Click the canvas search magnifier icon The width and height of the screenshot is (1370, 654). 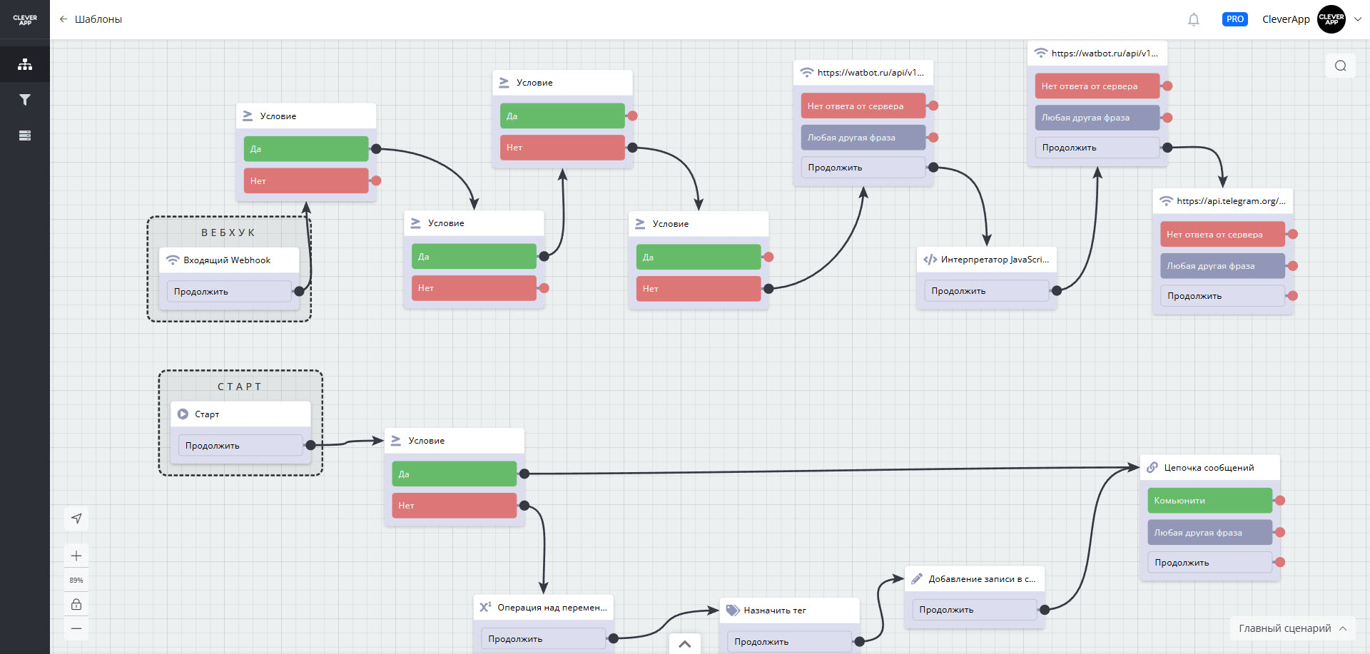tap(1340, 66)
